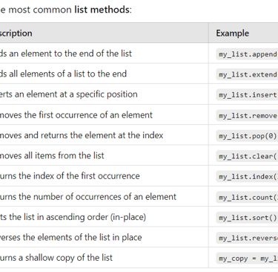The image size is (278, 272).
Task: Select the my_copy assignment code snippet
Action: tap(247, 259)
